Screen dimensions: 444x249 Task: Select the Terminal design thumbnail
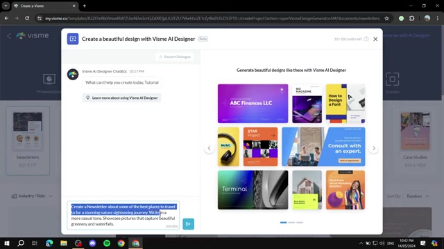coord(253,190)
